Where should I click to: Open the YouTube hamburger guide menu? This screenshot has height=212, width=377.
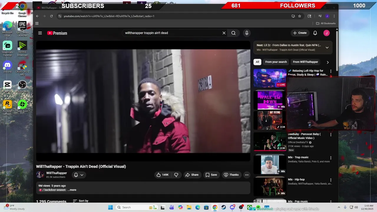click(40, 33)
